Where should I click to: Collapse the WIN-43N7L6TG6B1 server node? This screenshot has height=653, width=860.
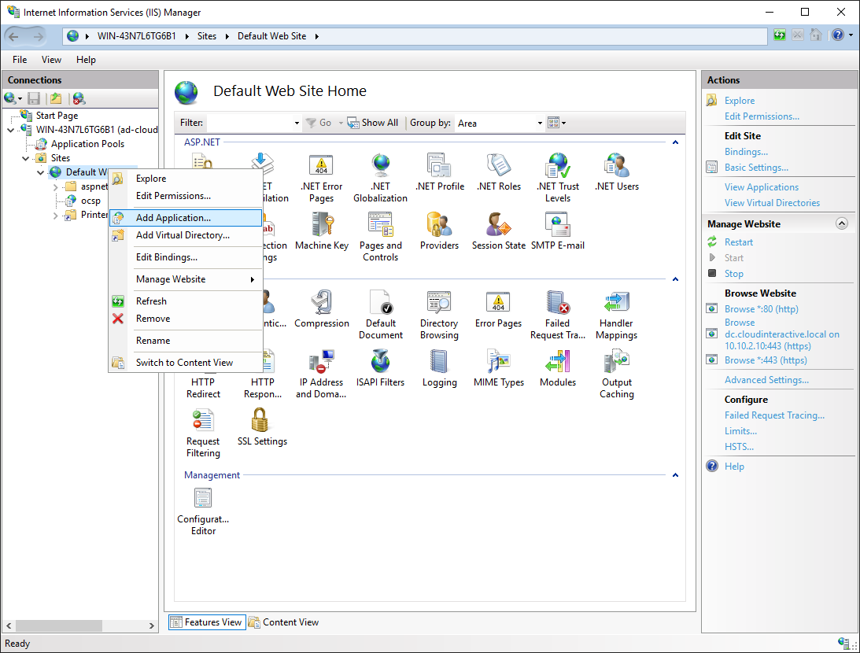pos(11,130)
